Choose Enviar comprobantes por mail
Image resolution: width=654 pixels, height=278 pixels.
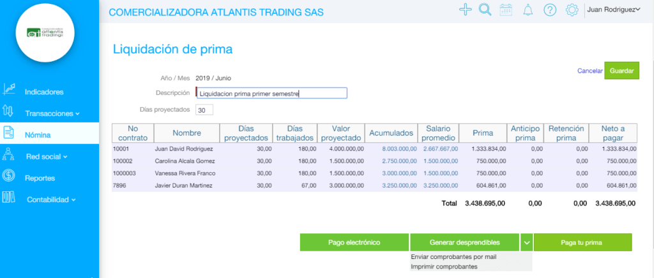(453, 257)
